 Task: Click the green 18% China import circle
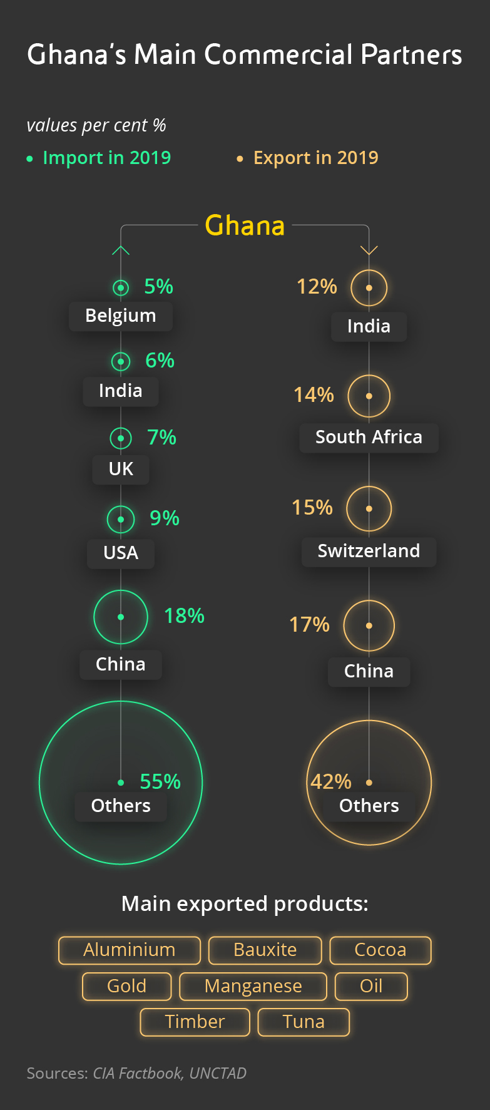point(121,617)
